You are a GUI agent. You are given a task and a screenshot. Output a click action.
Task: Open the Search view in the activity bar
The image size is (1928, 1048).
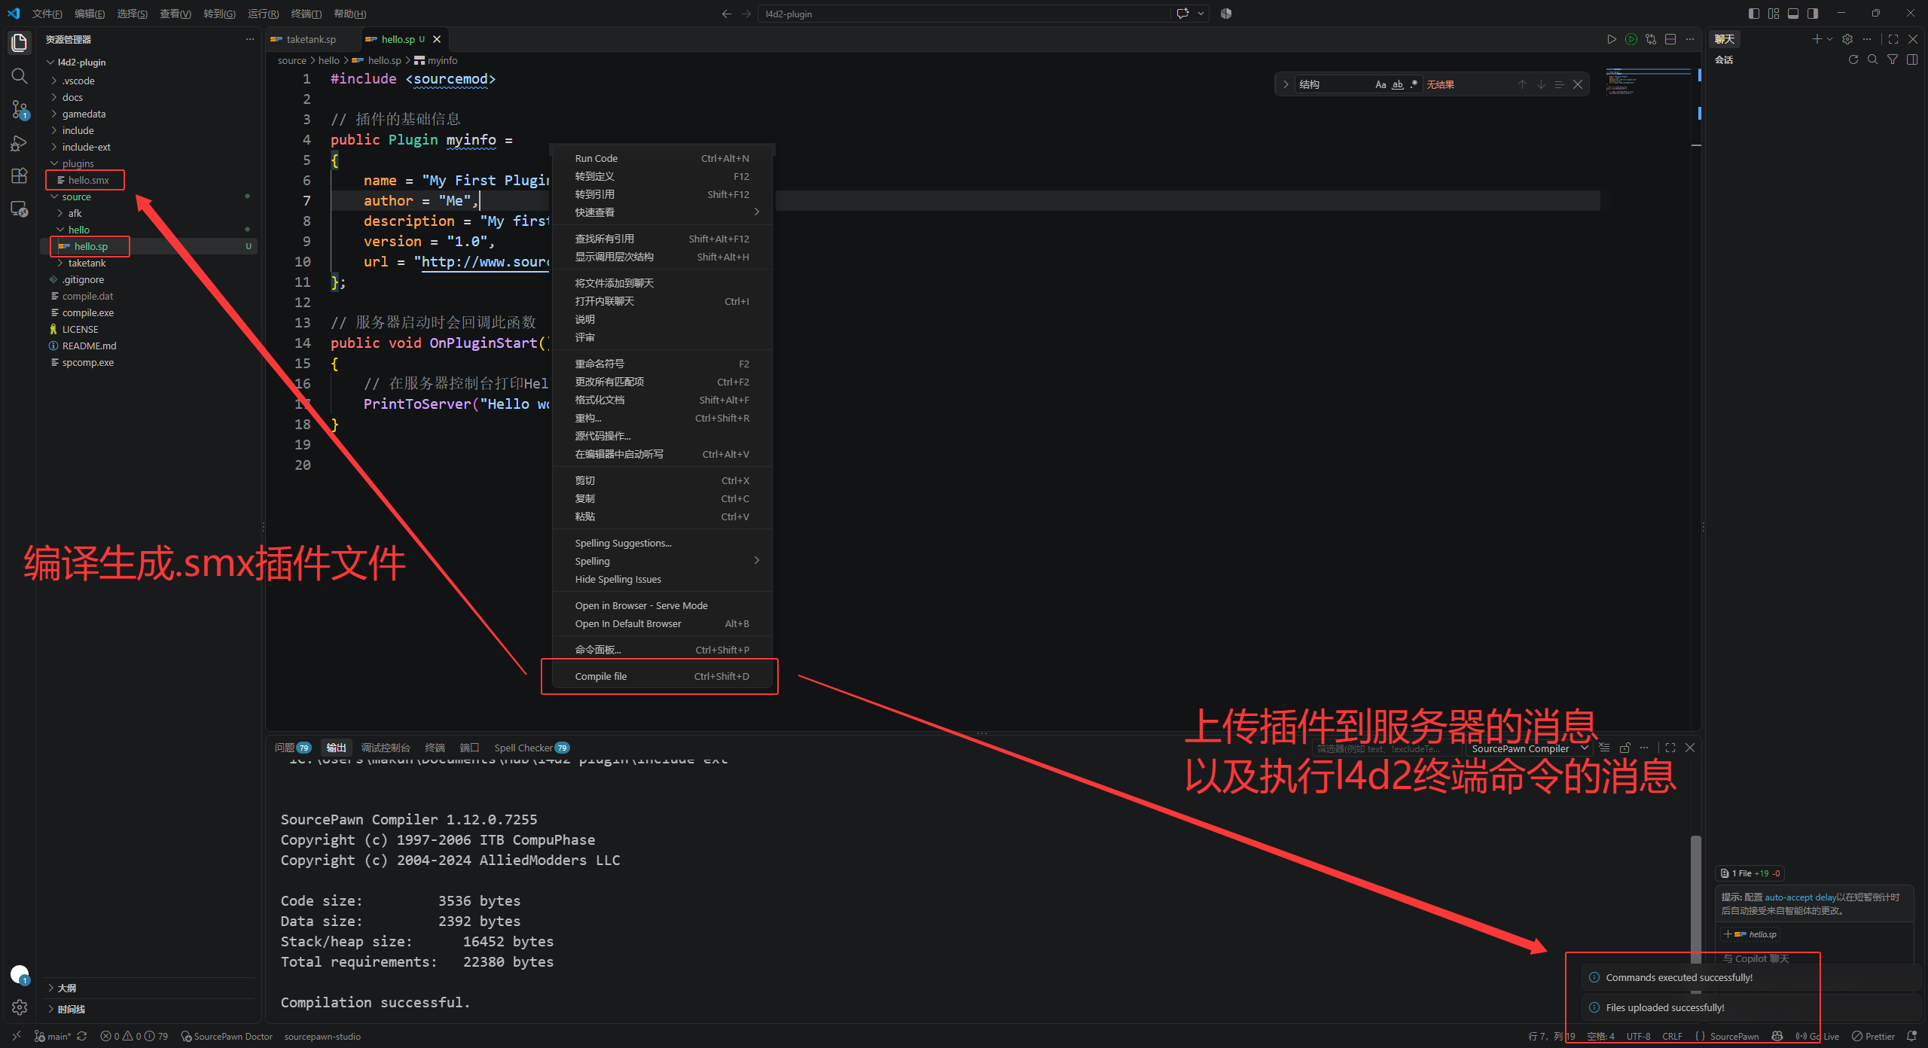coord(20,76)
